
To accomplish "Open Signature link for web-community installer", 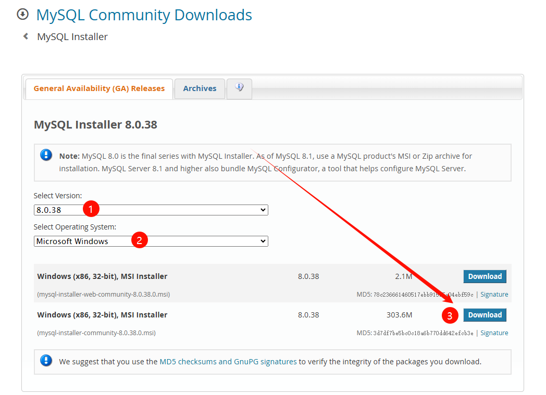I will pyautogui.click(x=494, y=295).
